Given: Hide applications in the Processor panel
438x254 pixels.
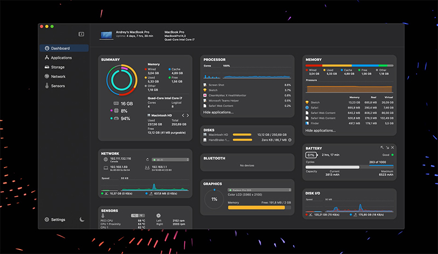Looking at the screenshot, I should (x=218, y=112).
